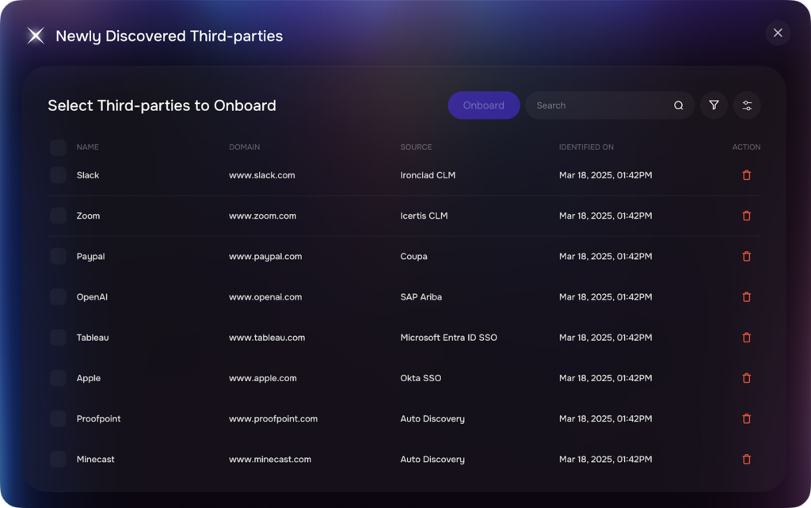Open the filter funnel icon
Viewport: 811px width, 508px height.
tap(714, 105)
